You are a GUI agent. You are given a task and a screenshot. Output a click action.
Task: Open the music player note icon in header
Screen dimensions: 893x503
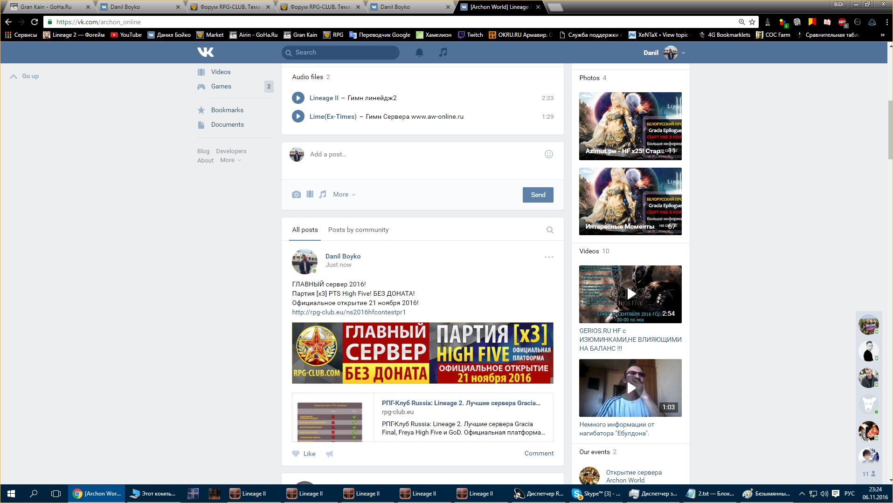[x=443, y=52]
